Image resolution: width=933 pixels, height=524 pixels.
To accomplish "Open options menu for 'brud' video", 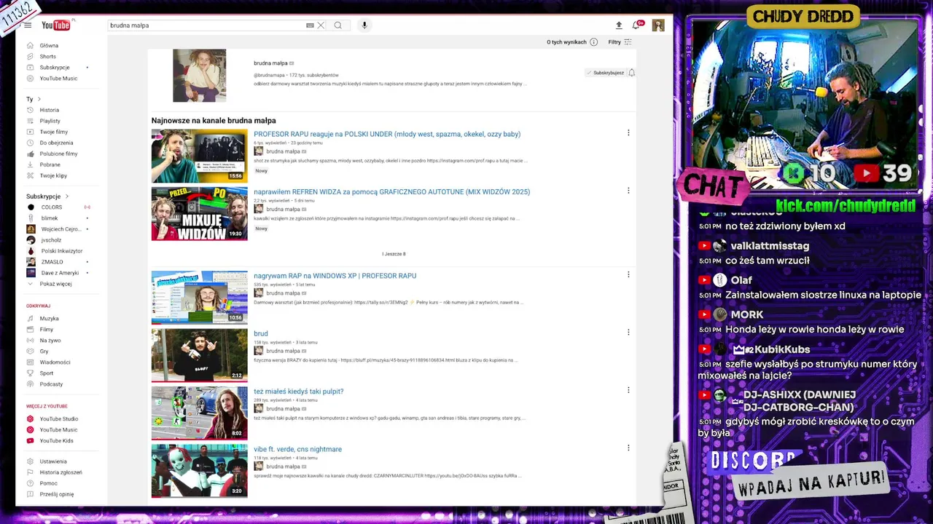I will pyautogui.click(x=628, y=333).
